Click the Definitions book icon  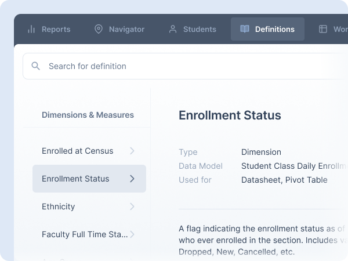[245, 29]
